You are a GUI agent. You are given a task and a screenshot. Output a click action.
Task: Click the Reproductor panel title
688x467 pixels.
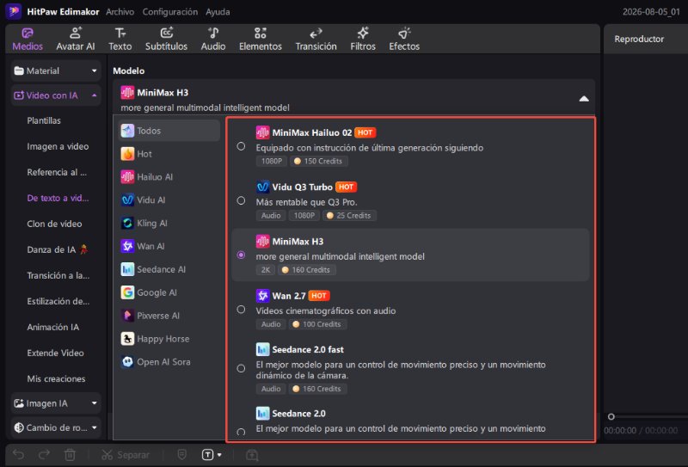pyautogui.click(x=639, y=39)
